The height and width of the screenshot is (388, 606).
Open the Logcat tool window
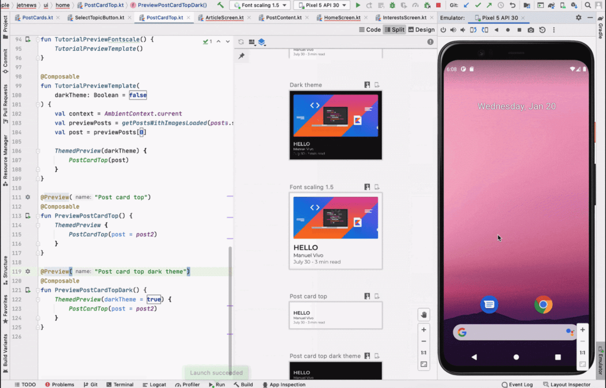tap(154, 384)
